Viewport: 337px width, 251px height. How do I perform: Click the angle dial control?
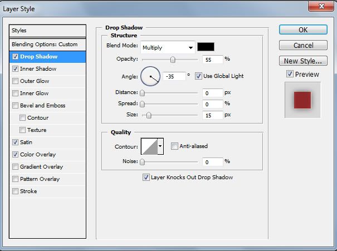click(x=150, y=76)
